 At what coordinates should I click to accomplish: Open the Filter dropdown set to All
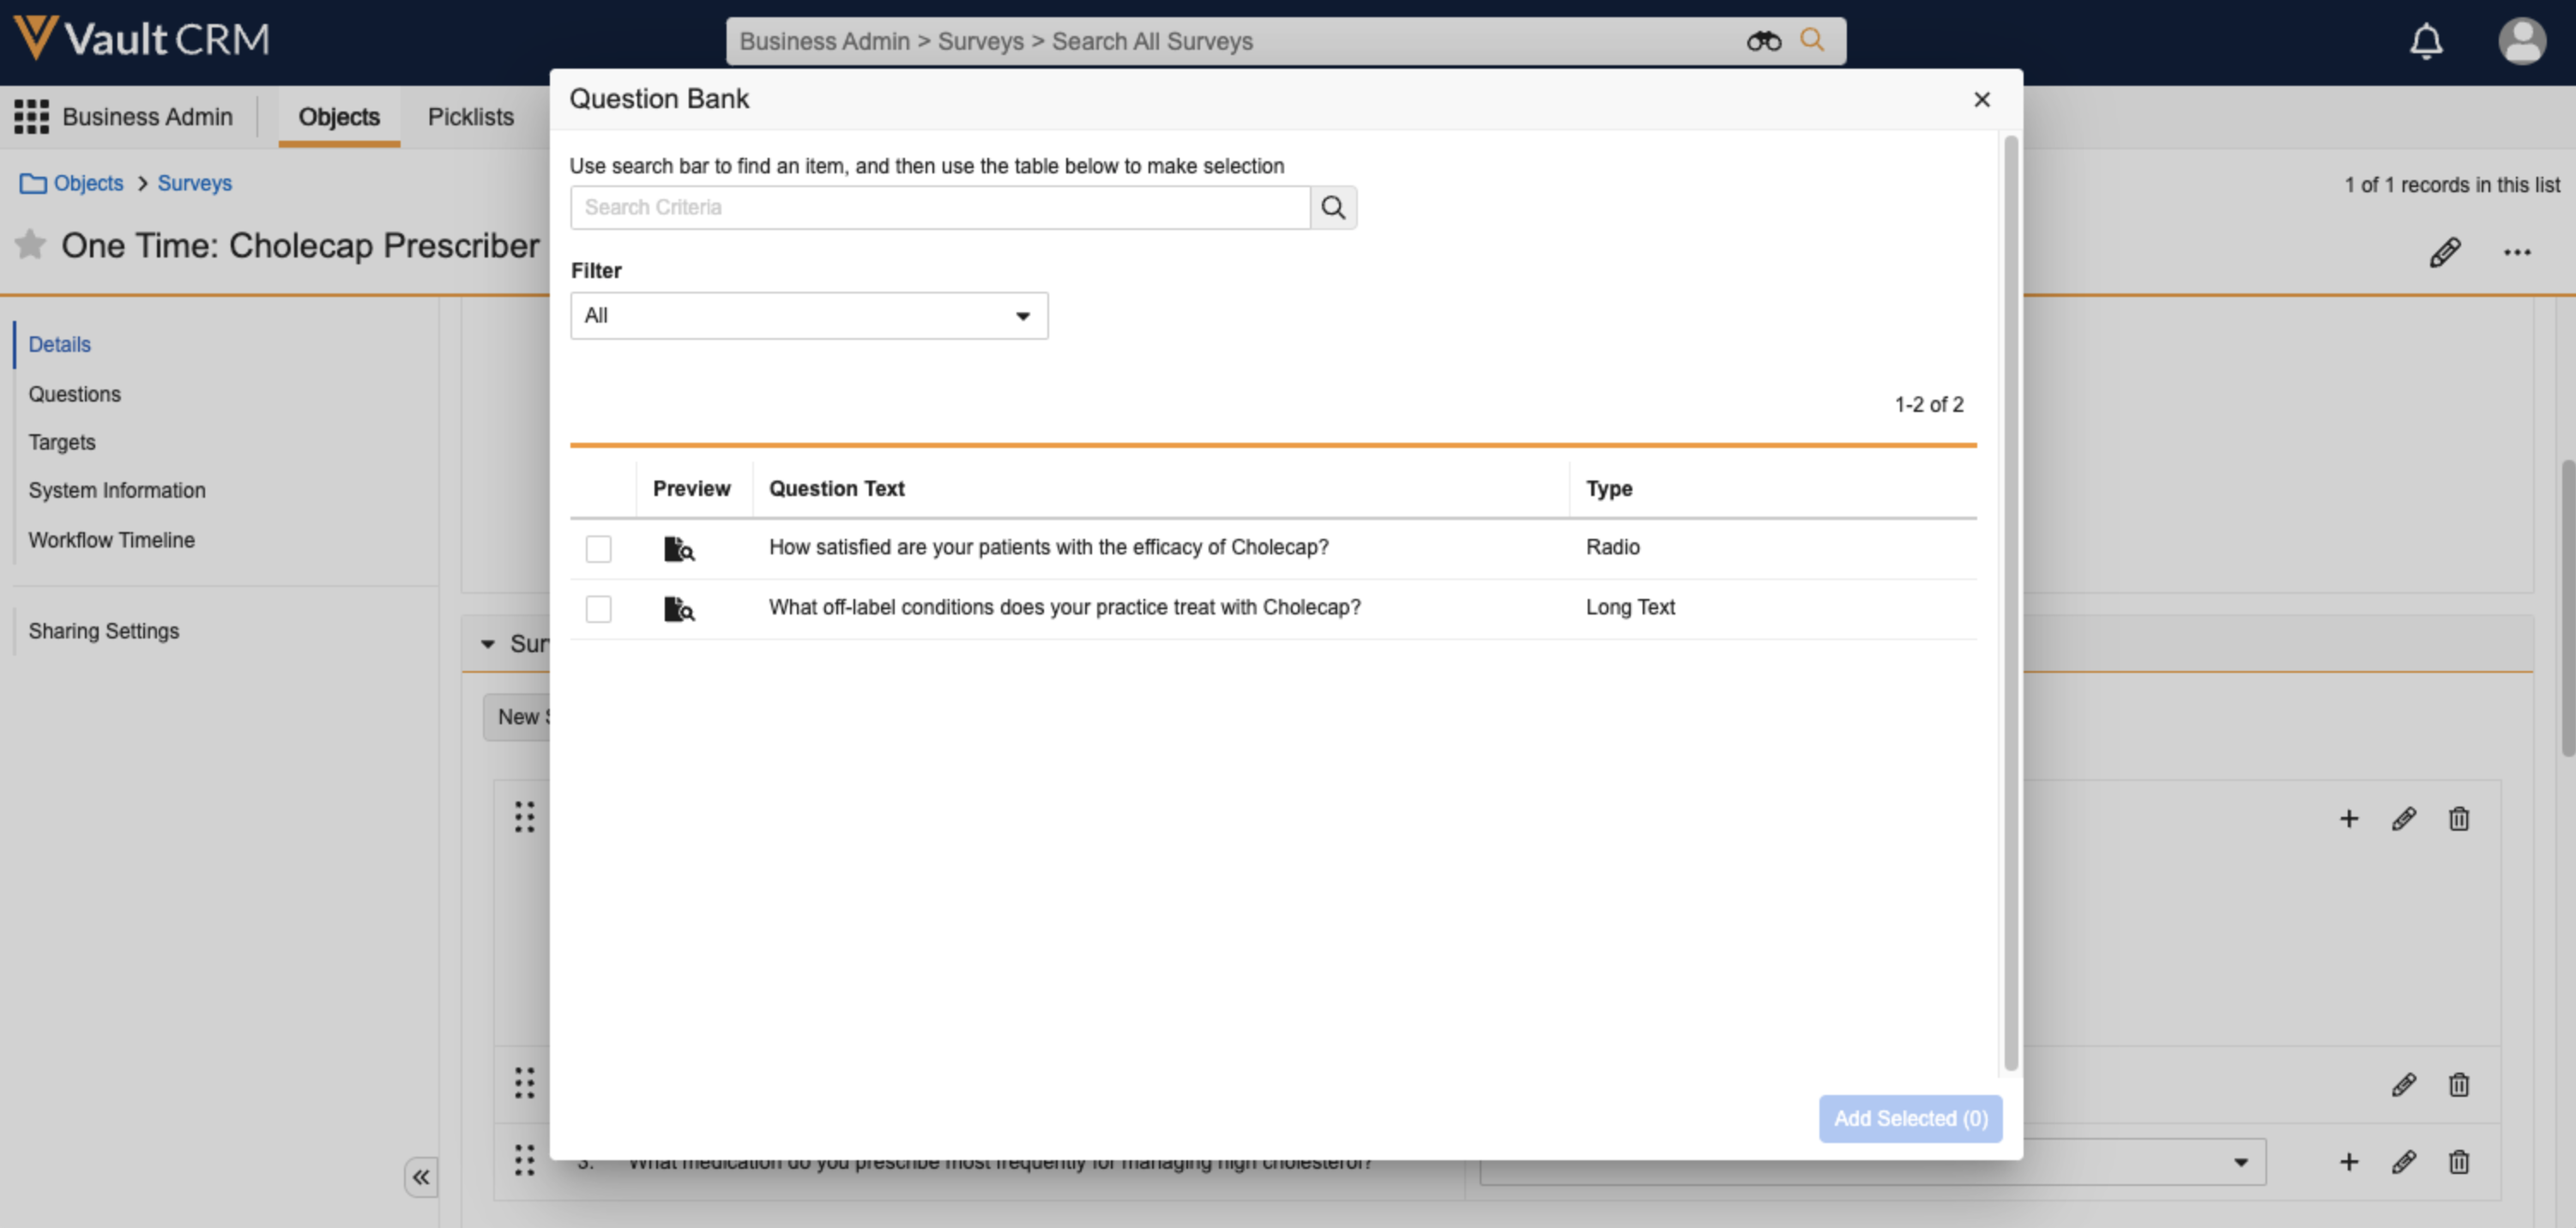tap(808, 316)
